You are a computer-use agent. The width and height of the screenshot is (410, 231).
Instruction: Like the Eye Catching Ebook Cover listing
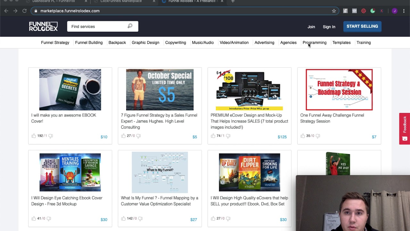[x=34, y=218]
